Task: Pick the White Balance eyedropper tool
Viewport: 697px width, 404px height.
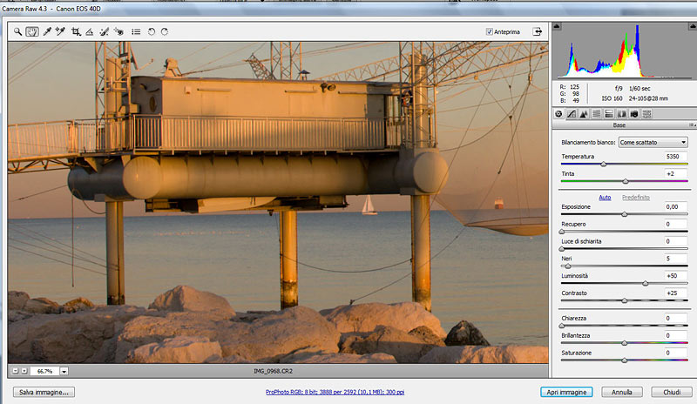Action: click(47, 31)
